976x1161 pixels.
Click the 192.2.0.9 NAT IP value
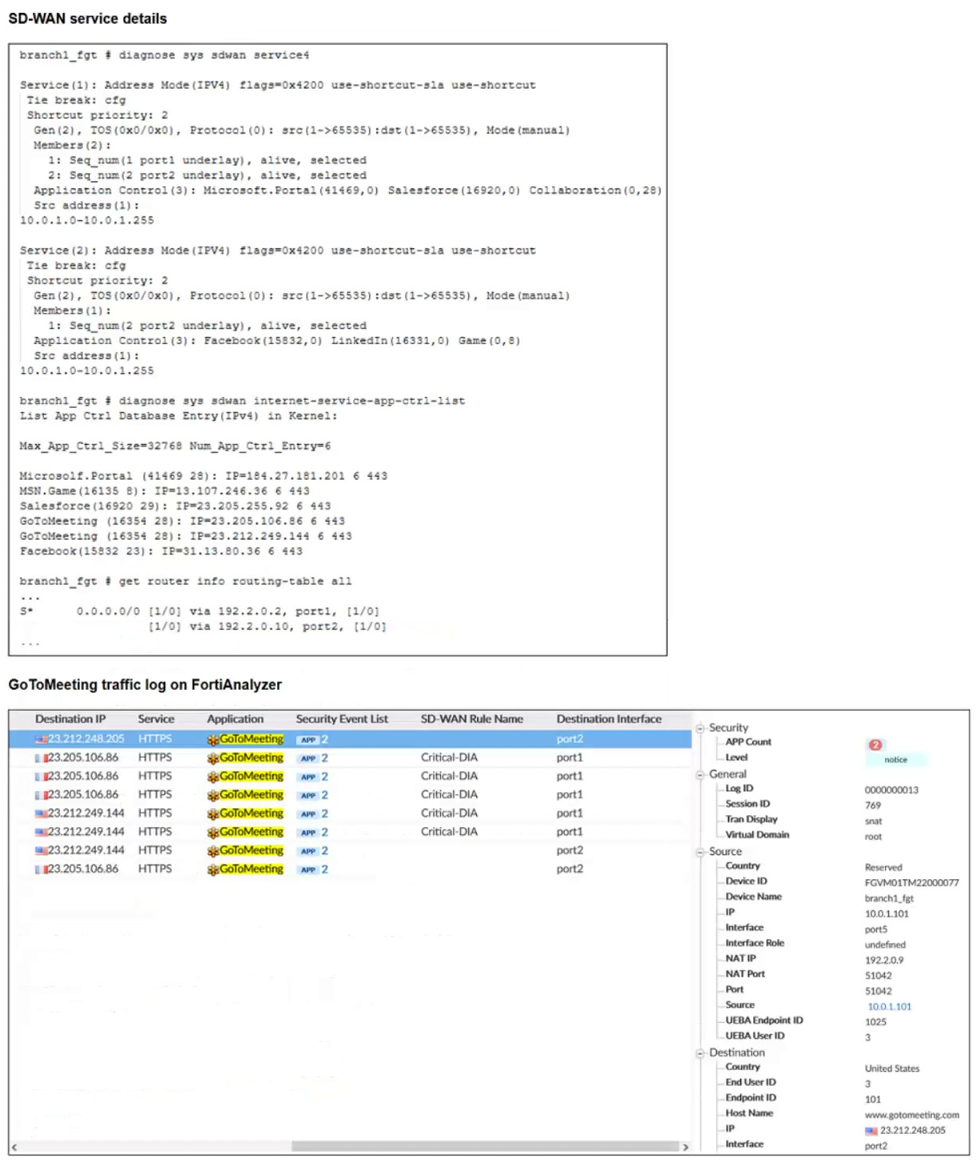tap(884, 960)
